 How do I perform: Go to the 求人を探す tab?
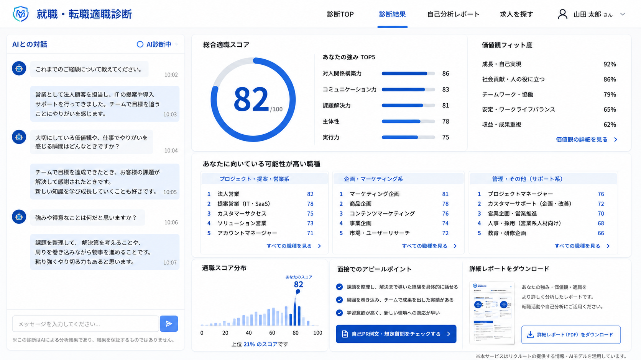point(516,14)
